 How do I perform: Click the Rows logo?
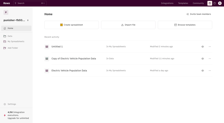6,3
